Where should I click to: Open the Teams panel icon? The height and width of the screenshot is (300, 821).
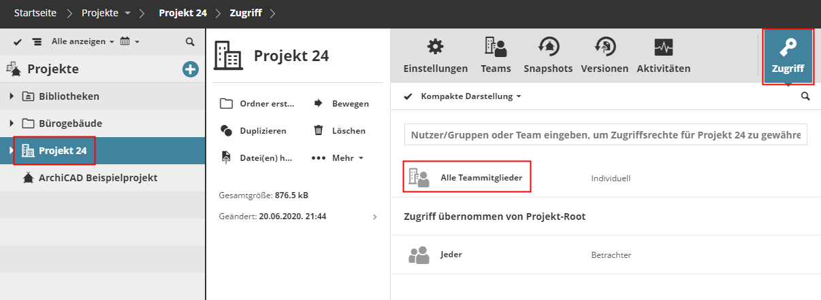pyautogui.click(x=495, y=48)
